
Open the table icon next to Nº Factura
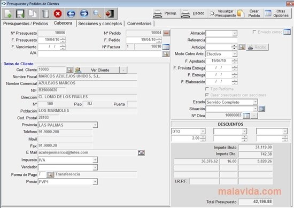pyautogui.click(x=166, y=47)
